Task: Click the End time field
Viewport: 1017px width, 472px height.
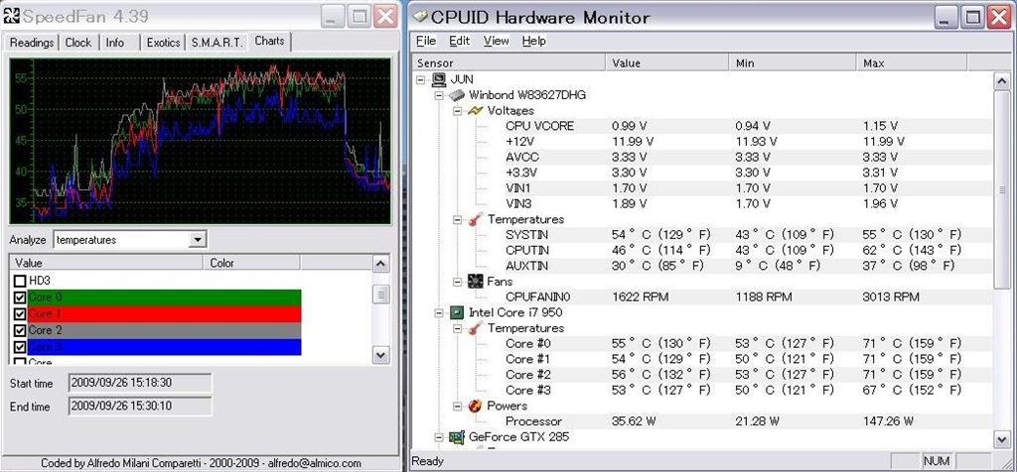Action: click(140, 406)
